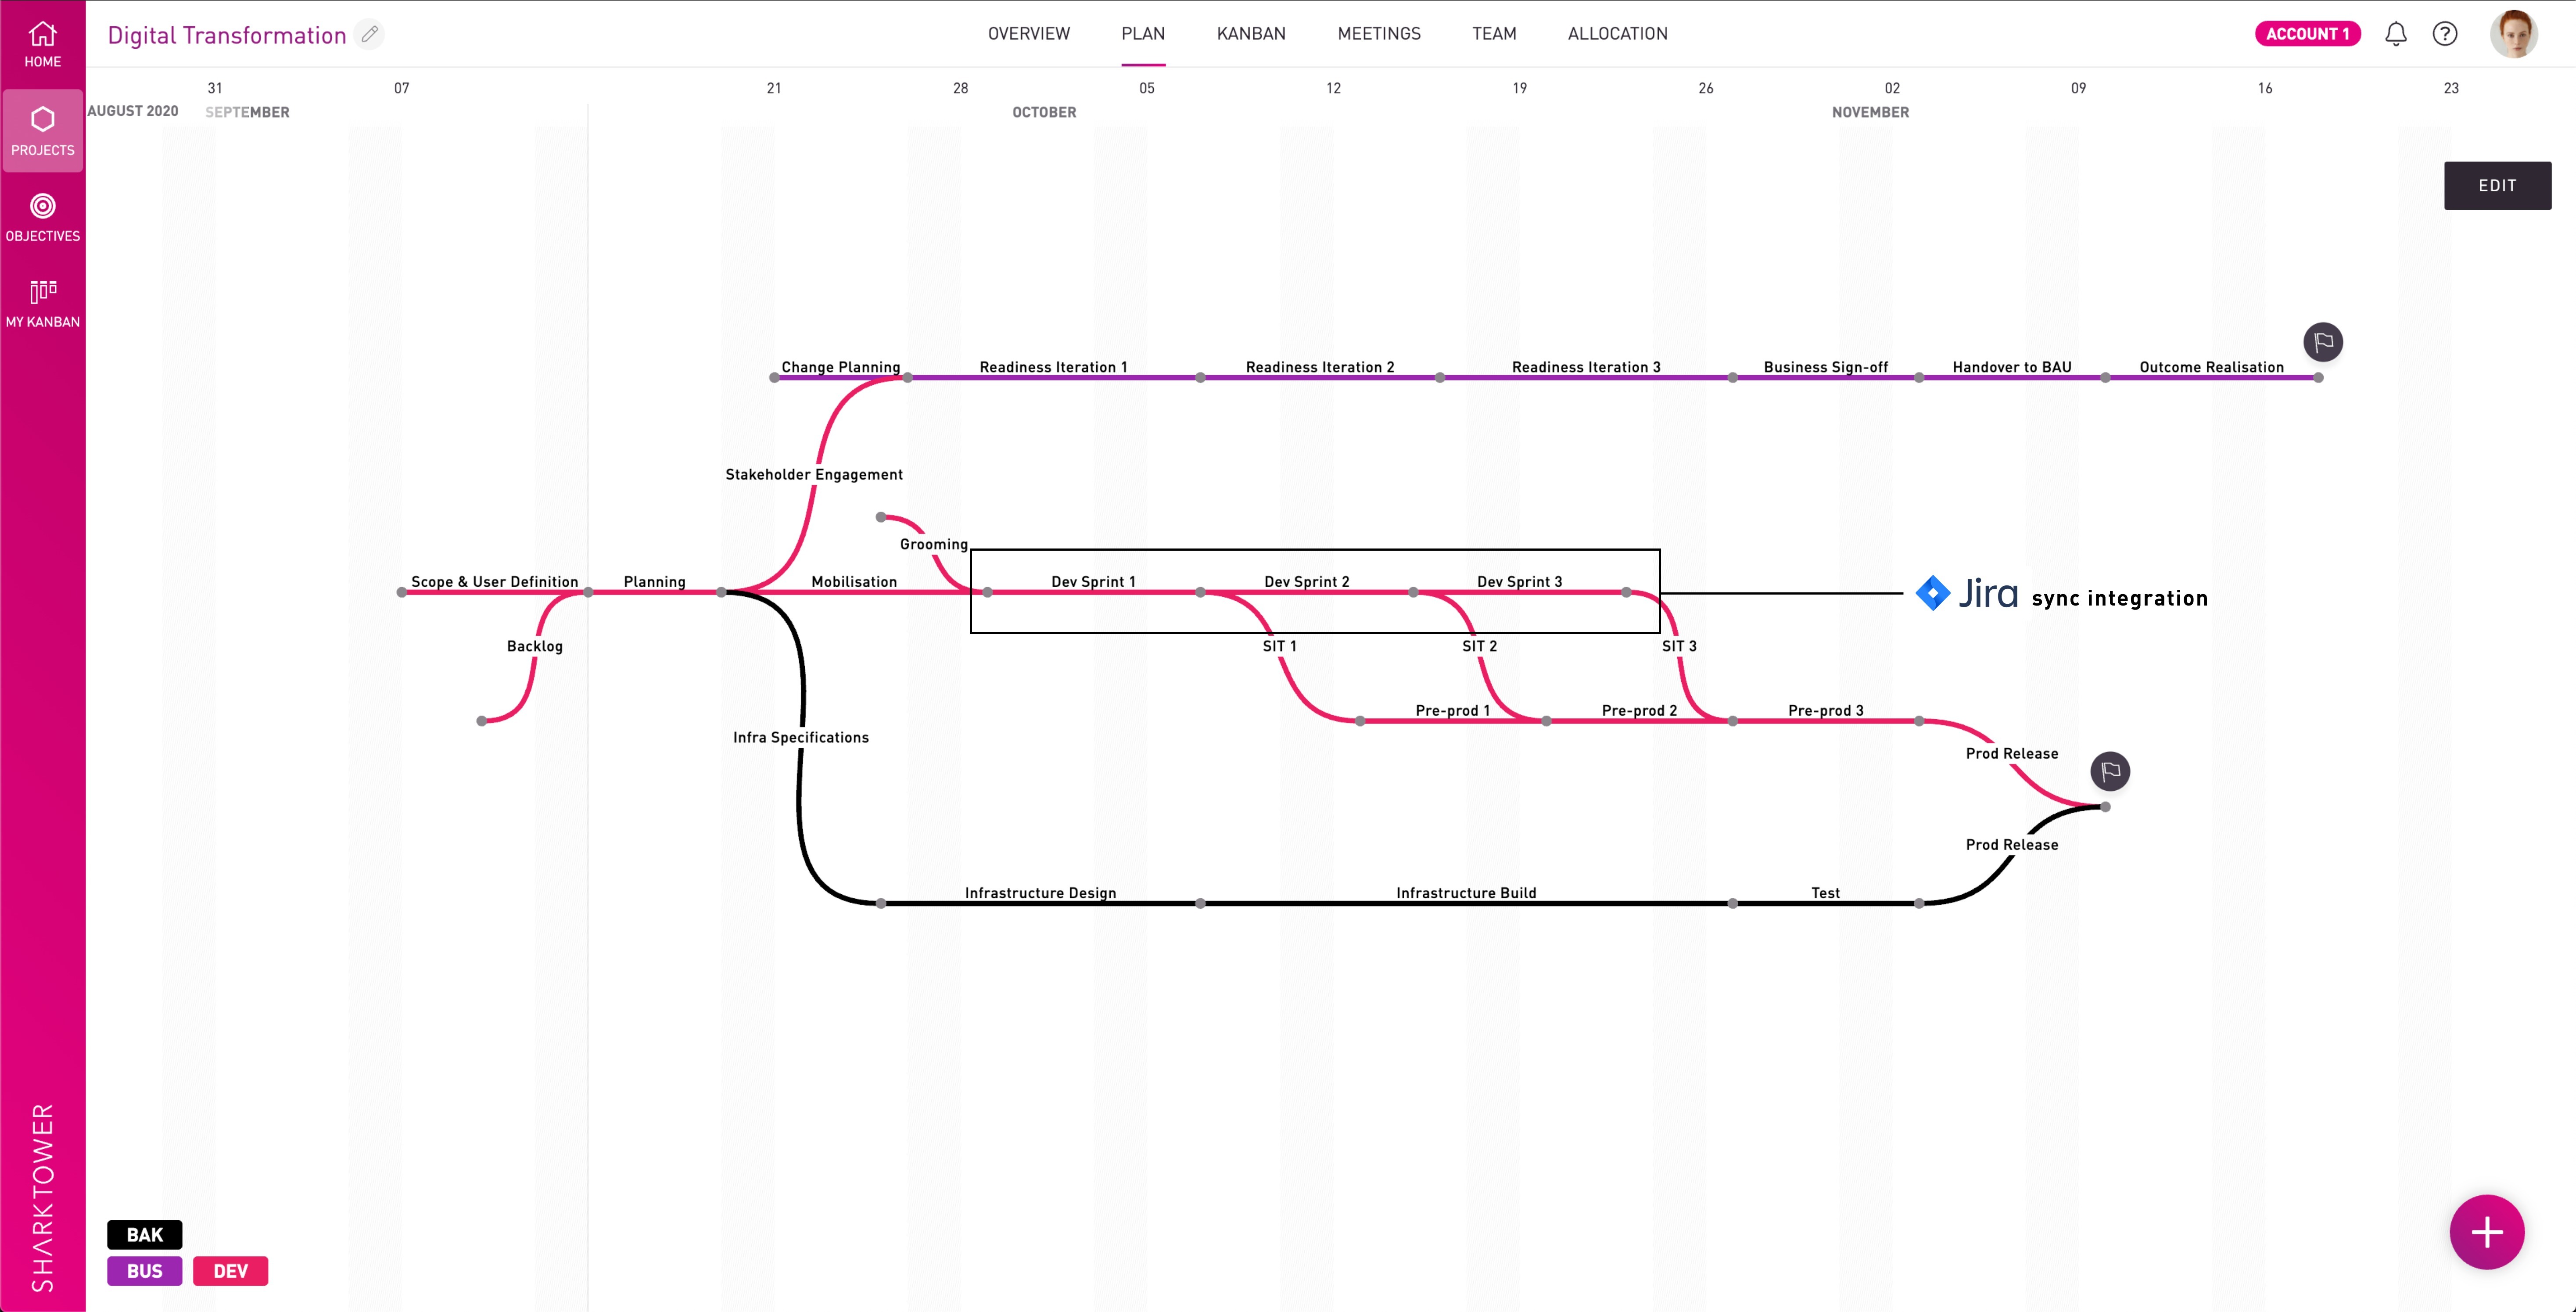Edit project name with pencil icon

370,34
